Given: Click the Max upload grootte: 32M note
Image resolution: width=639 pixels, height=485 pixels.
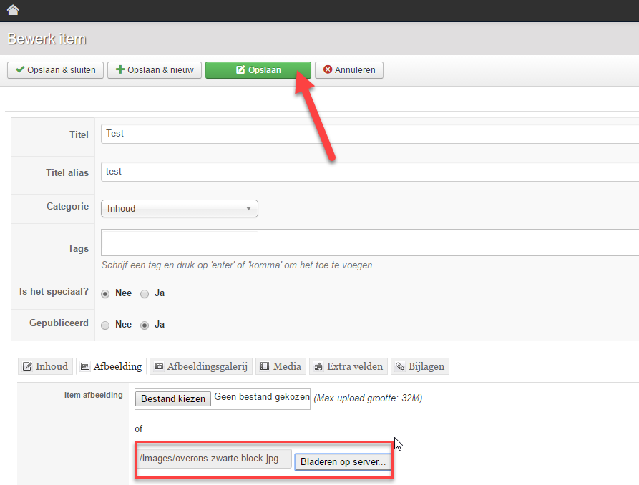Looking at the screenshot, I should click(368, 398).
